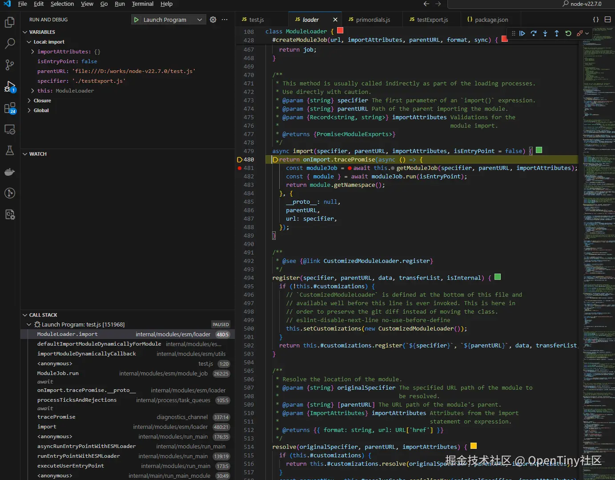Click Continue in the debug toolbar

[522, 33]
